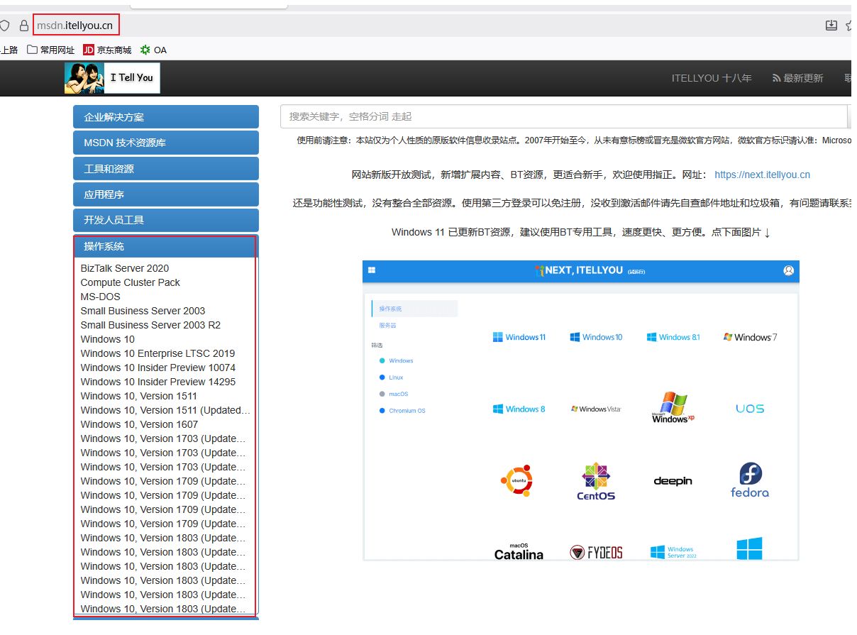
Task: Expand the 开发人员工具 section
Action: click(165, 220)
